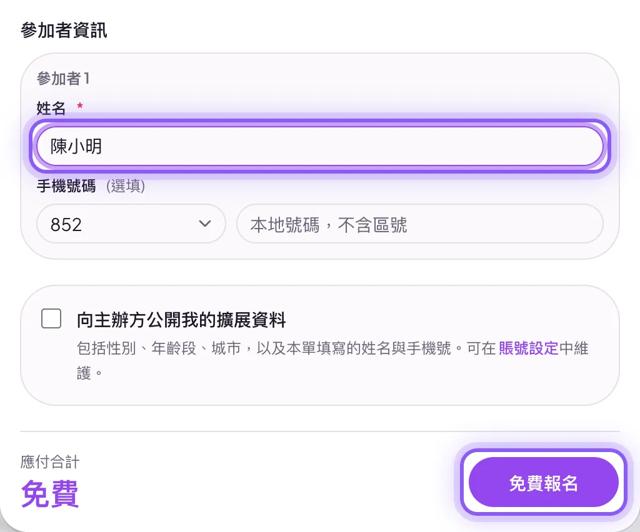Click the 參加者資訊 heading text

click(x=64, y=30)
